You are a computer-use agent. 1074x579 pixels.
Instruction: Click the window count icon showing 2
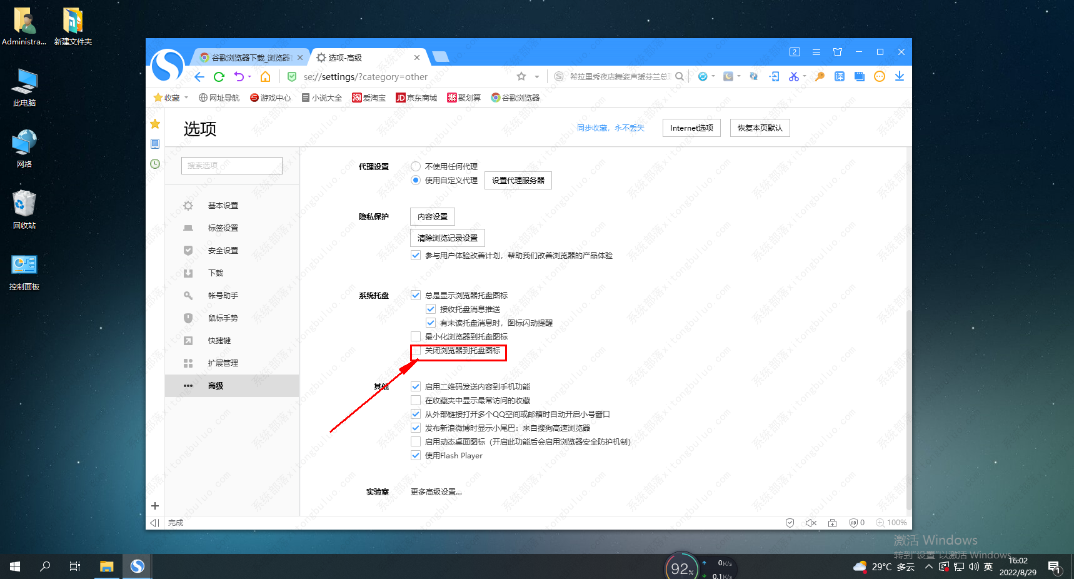[795, 52]
